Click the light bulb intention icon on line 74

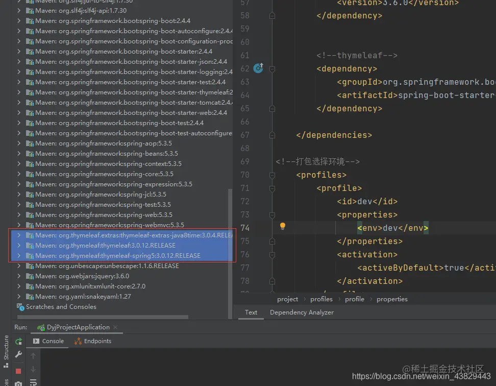pyautogui.click(x=283, y=226)
